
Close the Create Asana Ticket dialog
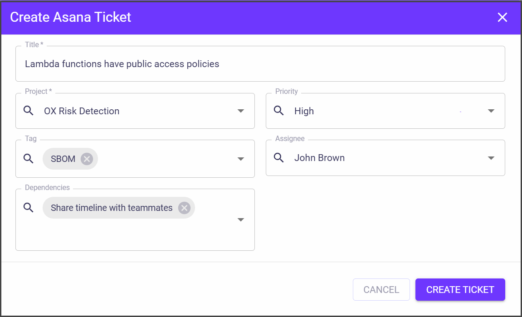[x=502, y=17]
